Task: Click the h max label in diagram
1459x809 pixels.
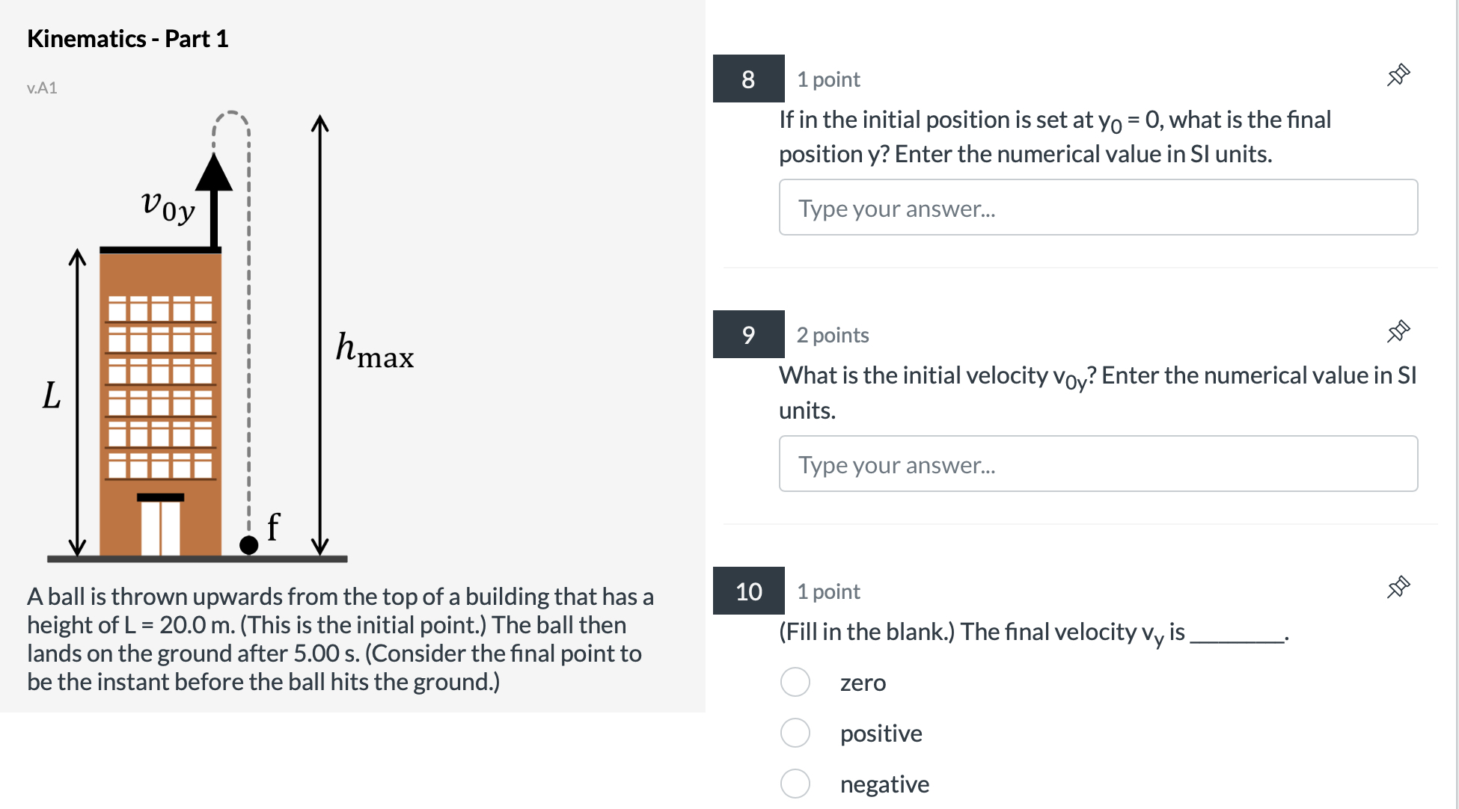Action: pos(374,351)
